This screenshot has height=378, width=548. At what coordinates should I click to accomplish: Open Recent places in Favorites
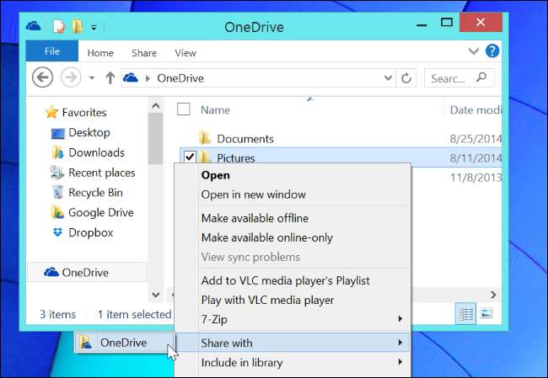tap(102, 173)
